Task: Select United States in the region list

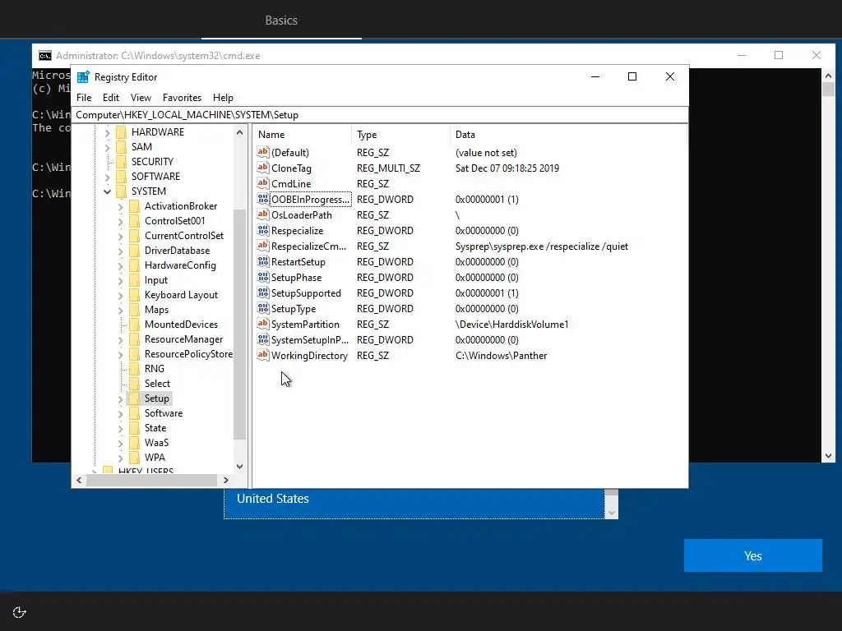Action: (x=414, y=504)
